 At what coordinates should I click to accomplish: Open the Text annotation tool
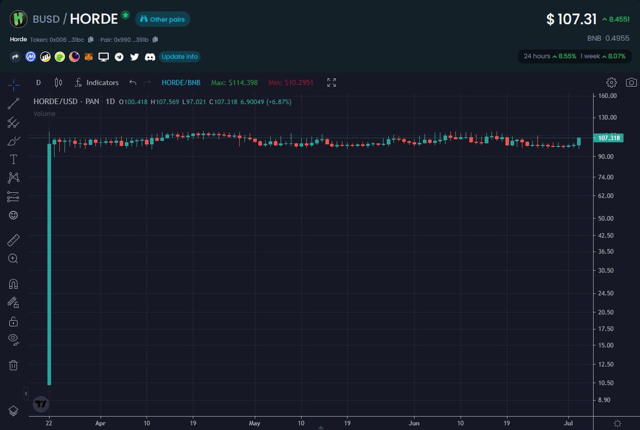[13, 159]
